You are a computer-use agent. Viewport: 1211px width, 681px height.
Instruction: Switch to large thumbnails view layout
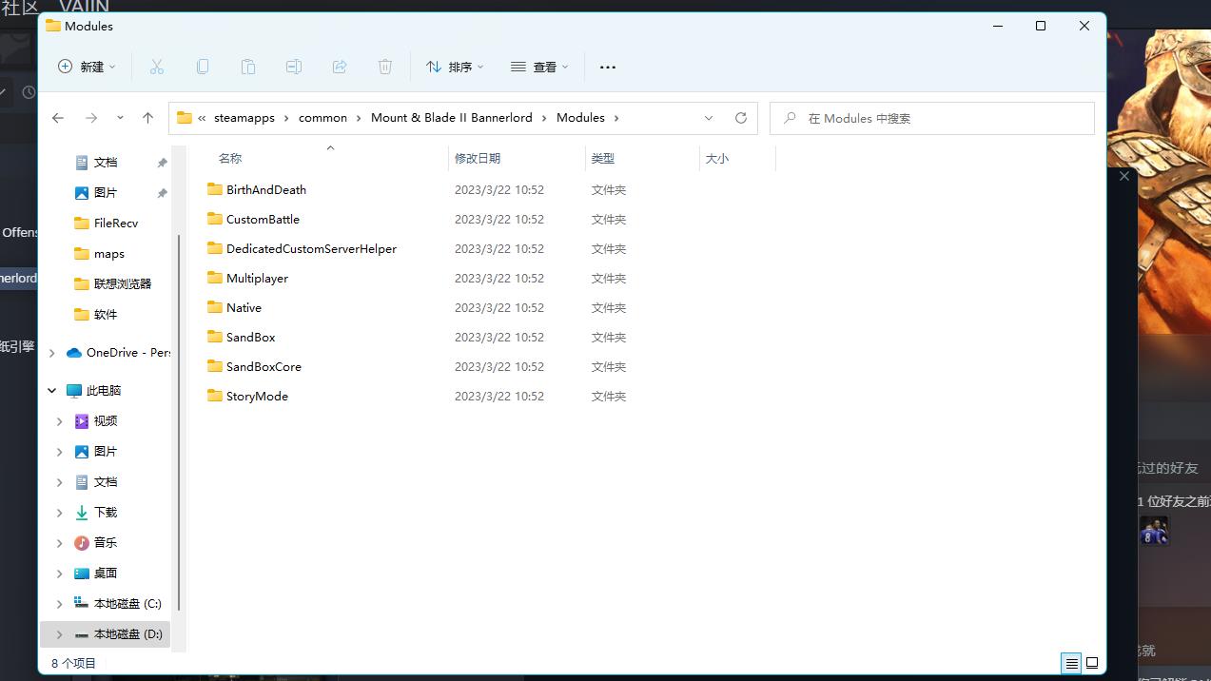tap(1092, 663)
